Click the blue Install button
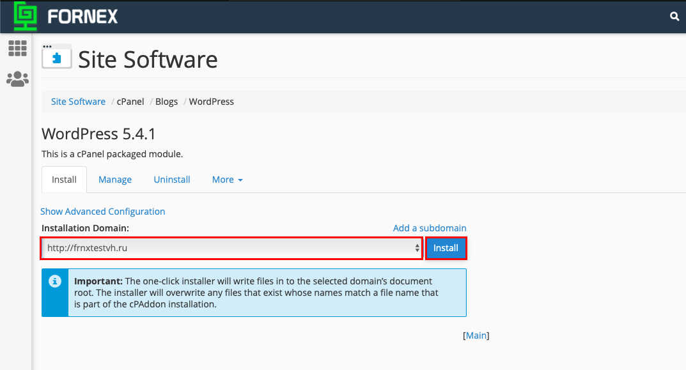 tap(446, 248)
